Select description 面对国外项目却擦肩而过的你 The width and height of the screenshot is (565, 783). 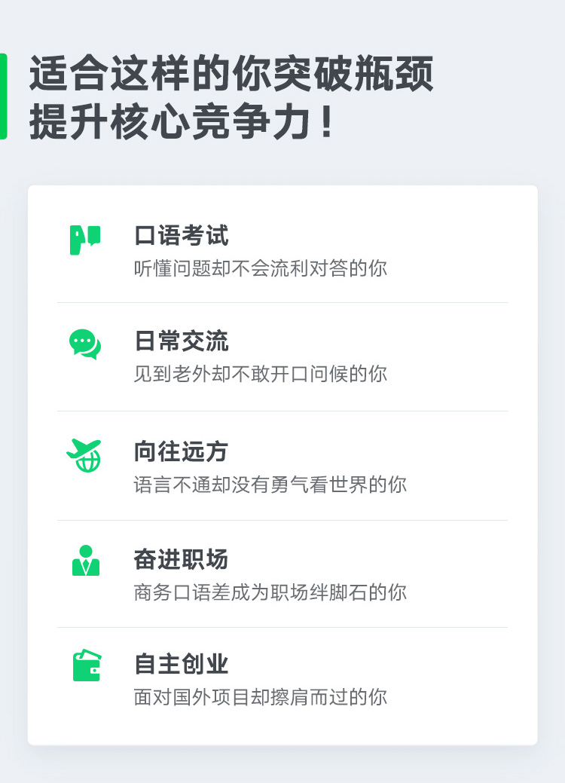pyautogui.click(x=261, y=697)
